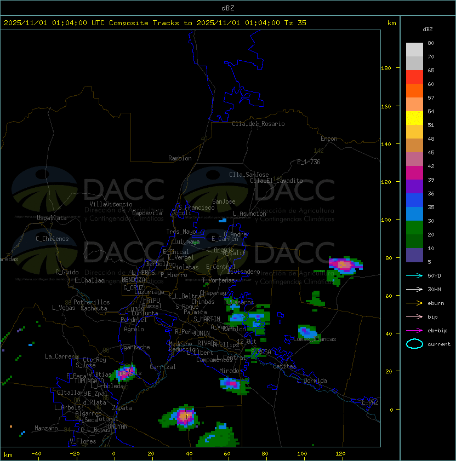Click the 180 km tick on vertical axis

386,68
